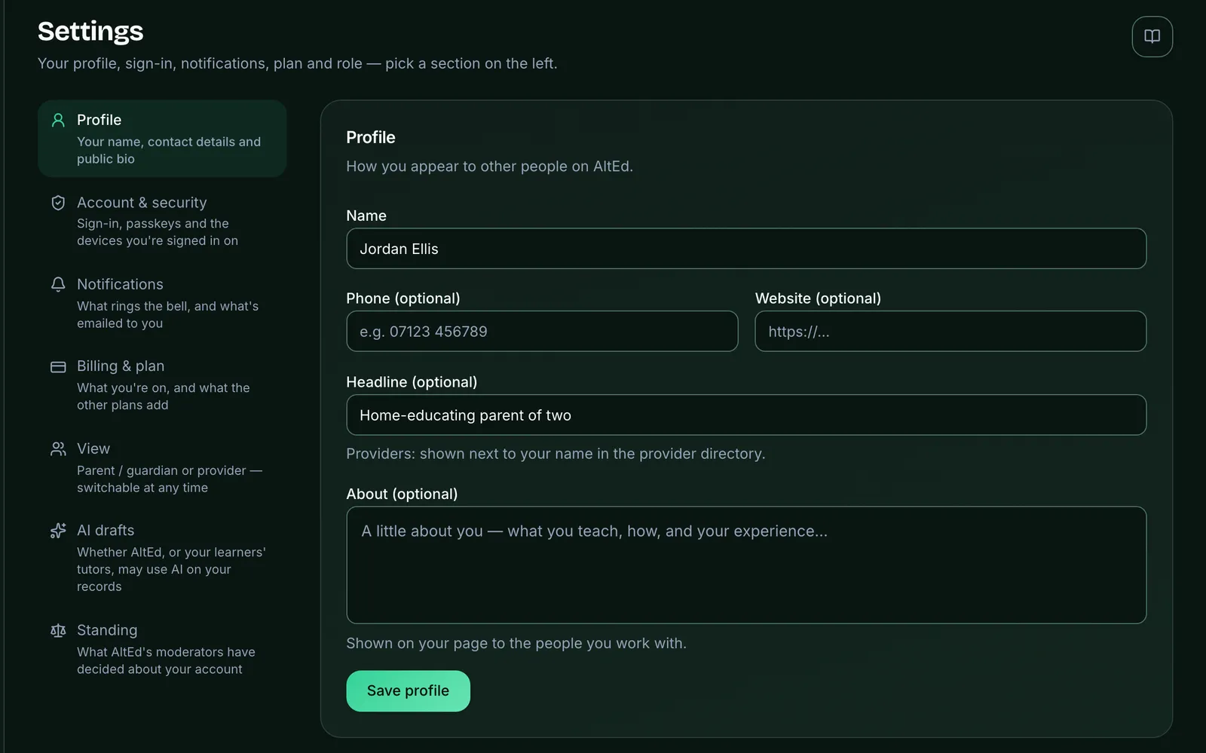Image resolution: width=1206 pixels, height=753 pixels.
Task: Focus the Name field with Jordan Ellis
Action: coord(746,249)
